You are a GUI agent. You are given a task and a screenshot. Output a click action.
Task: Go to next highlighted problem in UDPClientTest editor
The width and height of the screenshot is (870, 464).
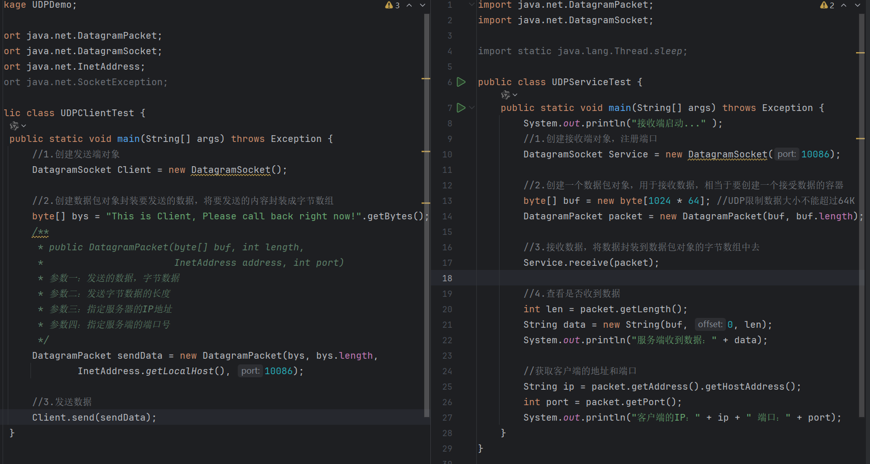[x=423, y=5]
